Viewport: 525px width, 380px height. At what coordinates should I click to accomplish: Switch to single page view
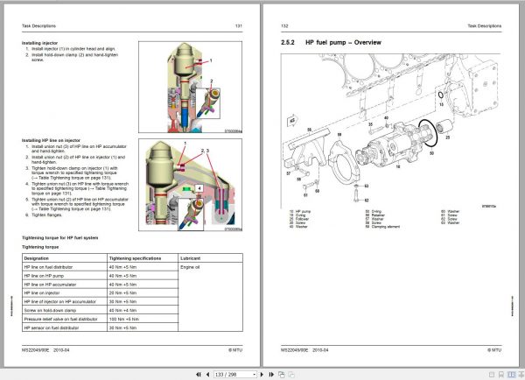click(x=492, y=374)
